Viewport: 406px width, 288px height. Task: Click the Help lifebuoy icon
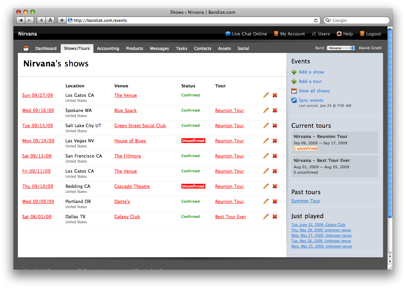(339, 34)
